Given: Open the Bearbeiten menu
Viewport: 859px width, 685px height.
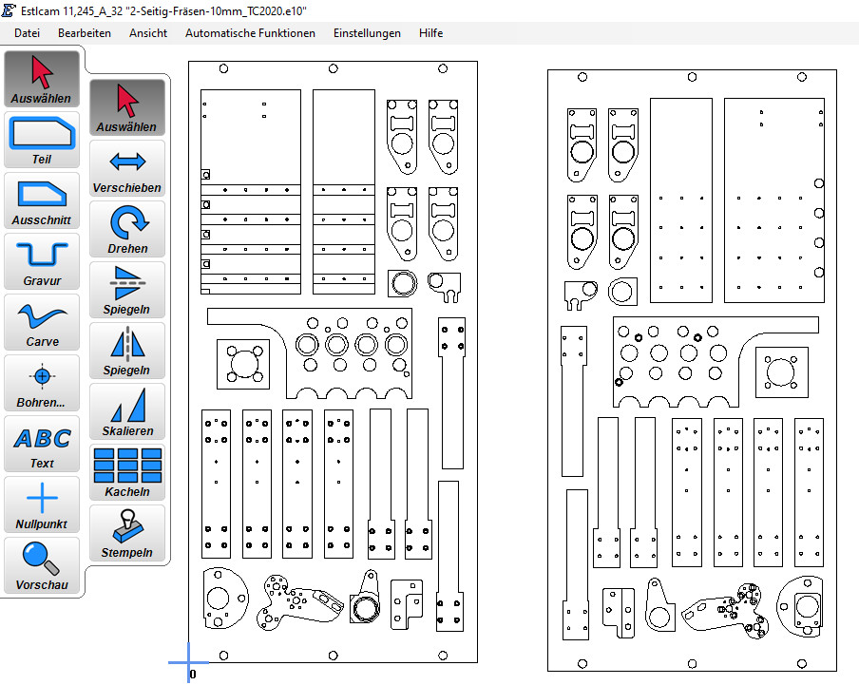Looking at the screenshot, I should (85, 33).
